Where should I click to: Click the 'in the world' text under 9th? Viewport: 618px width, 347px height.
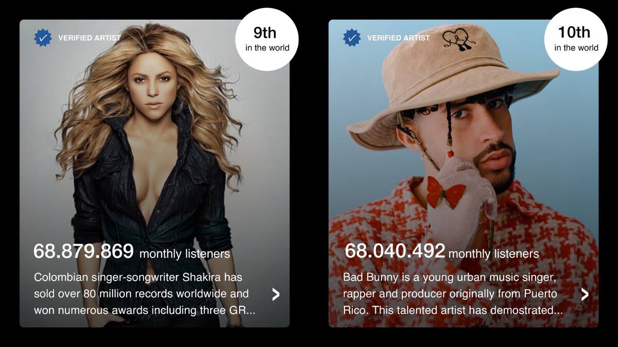point(267,48)
